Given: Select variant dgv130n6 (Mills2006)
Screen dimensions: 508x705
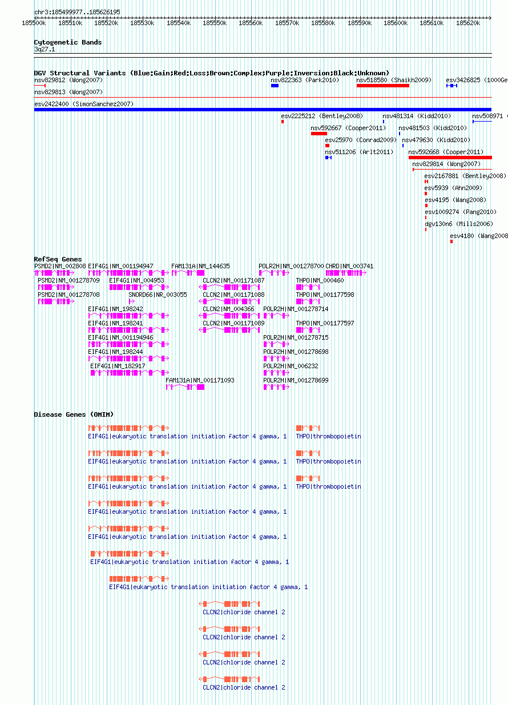Looking at the screenshot, I should tap(458, 224).
